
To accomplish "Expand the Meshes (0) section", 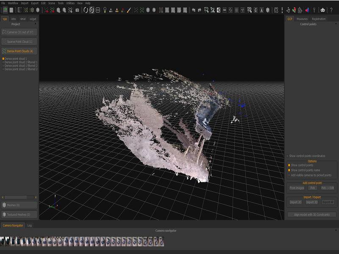I will pyautogui.click(x=19, y=205).
